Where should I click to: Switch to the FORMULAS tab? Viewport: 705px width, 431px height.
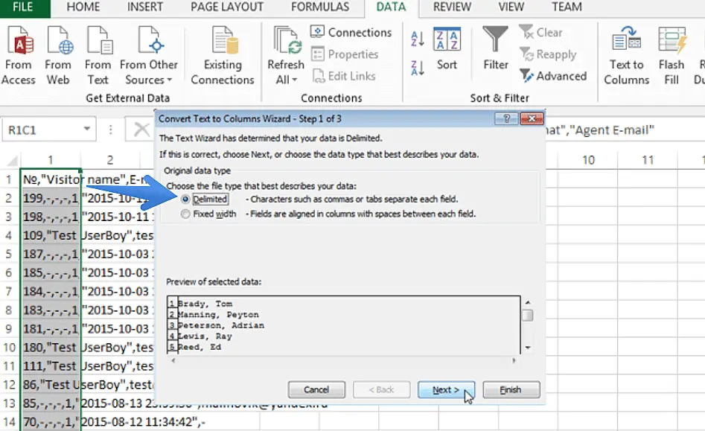coord(320,7)
